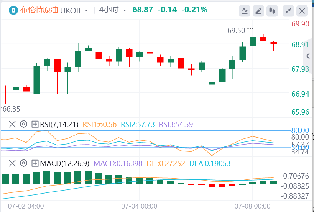
Task: Toggle the MACD panel plus box
Action: [x=35, y=164]
